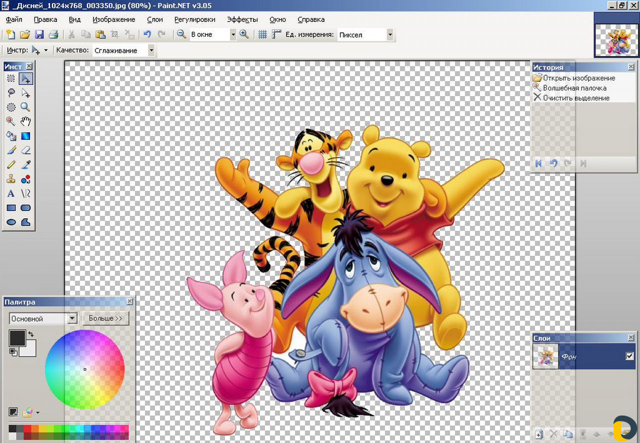Pick a color on the color wheel
The image size is (640, 443).
pyautogui.click(x=84, y=370)
